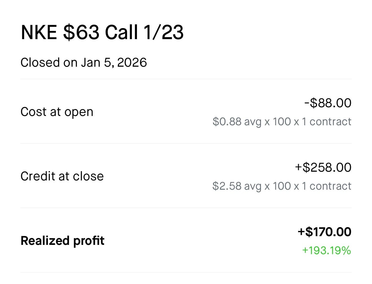The image size is (372, 284).
Task: Click 1 contract in the credit row
Action: pos(327,186)
